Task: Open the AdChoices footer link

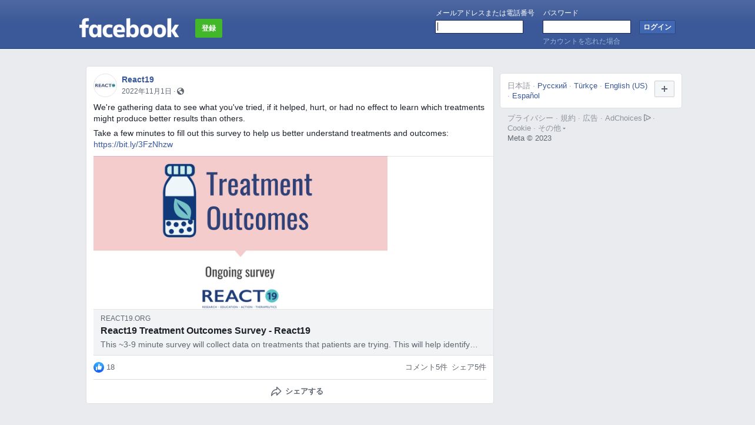Action: coord(623,118)
